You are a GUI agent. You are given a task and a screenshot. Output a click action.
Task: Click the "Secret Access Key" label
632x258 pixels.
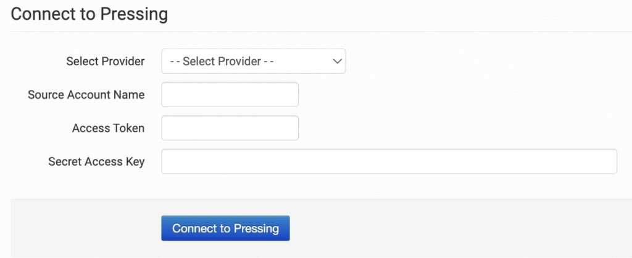point(96,161)
